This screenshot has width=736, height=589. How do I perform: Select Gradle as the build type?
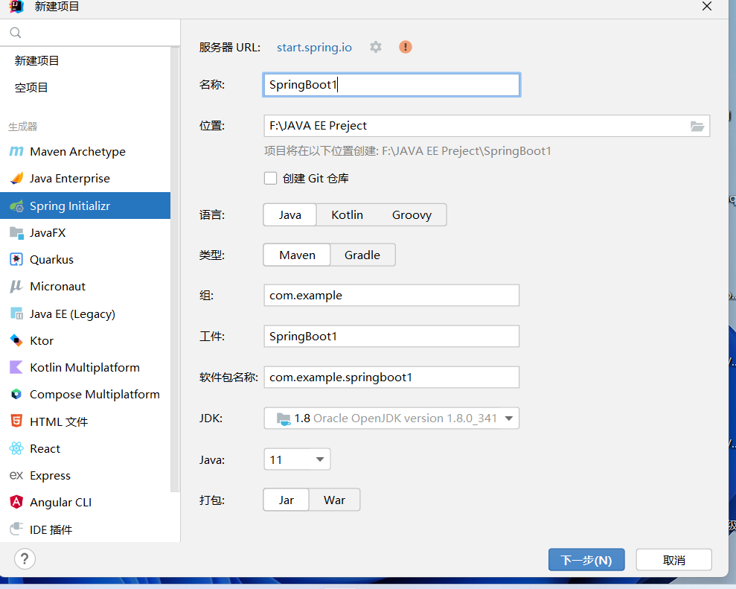point(362,255)
